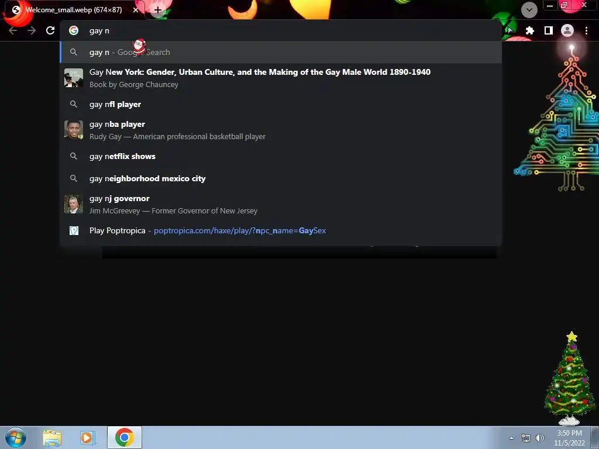Click the browser forward arrow
Screen dimensions: 599x449
[x=32, y=30]
